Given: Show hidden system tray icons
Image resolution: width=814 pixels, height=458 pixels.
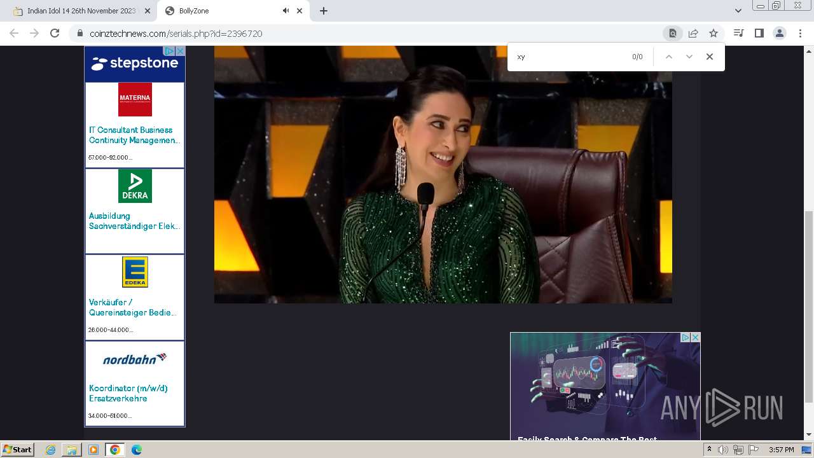Looking at the screenshot, I should [710, 450].
